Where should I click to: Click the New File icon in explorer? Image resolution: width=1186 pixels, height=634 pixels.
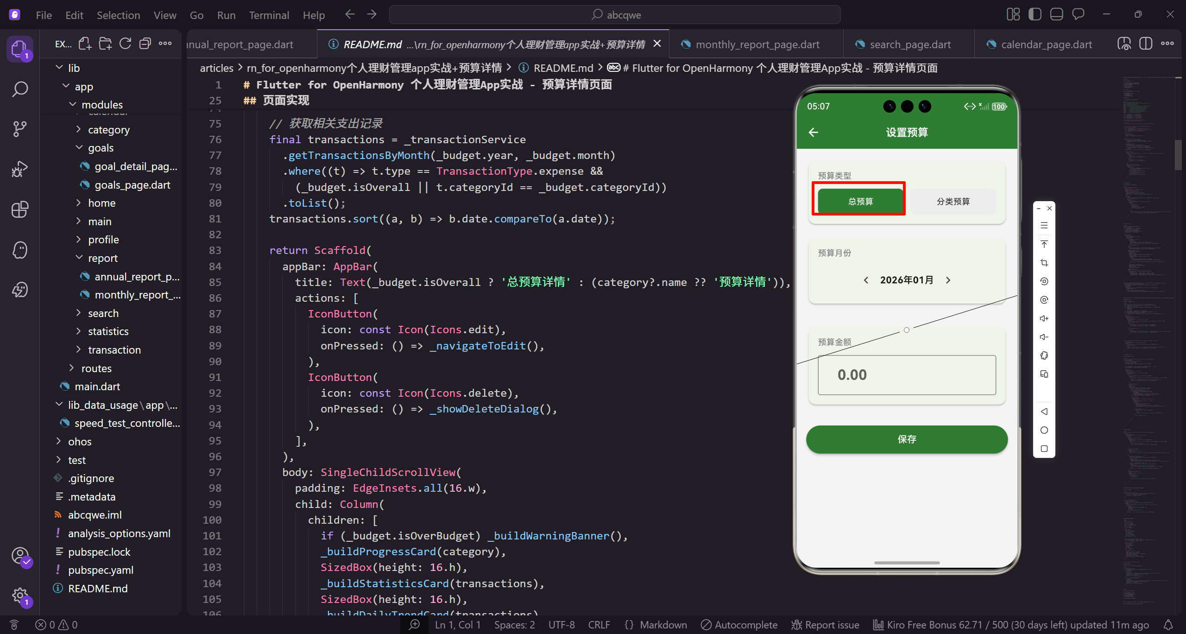pos(85,44)
